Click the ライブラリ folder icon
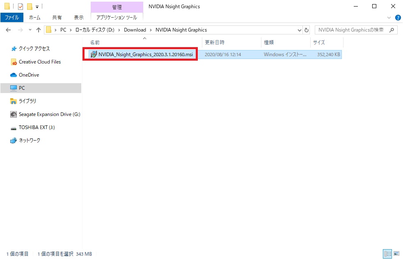403x259 pixels. tap(14, 101)
